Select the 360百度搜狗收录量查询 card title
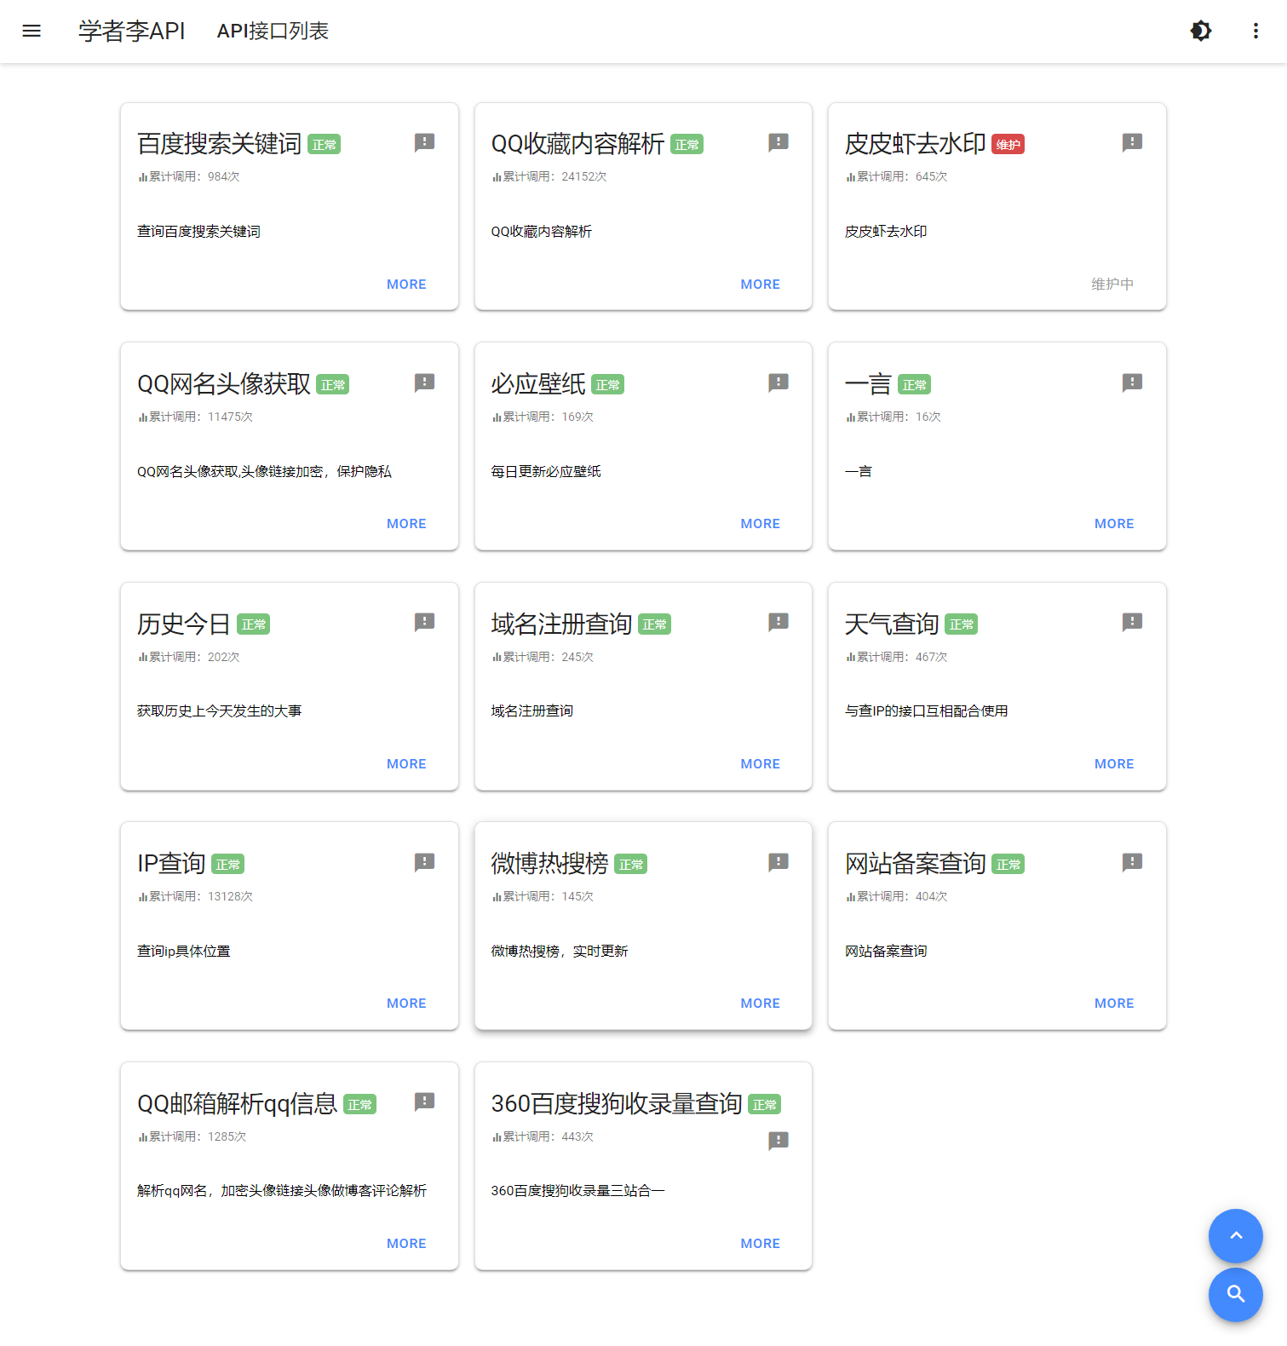1287x1346 pixels. (x=617, y=1104)
